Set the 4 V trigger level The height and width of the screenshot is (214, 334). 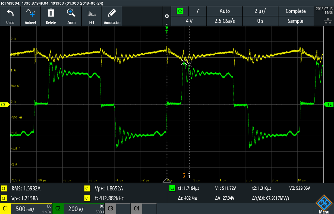click(189, 21)
